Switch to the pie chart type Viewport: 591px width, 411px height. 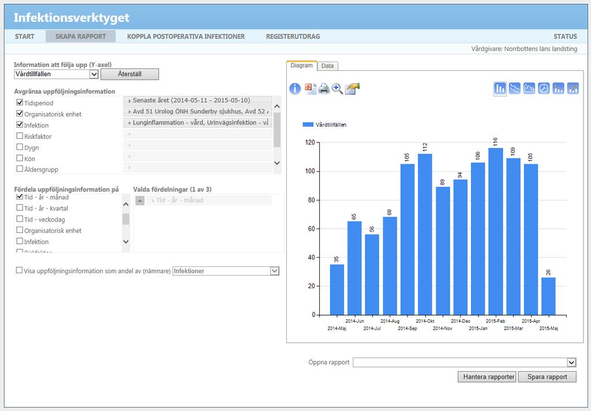pos(544,88)
